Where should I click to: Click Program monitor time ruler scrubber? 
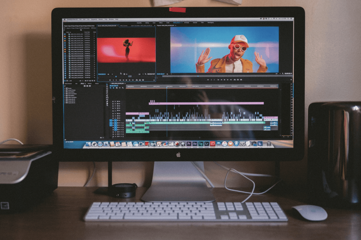[198, 76]
